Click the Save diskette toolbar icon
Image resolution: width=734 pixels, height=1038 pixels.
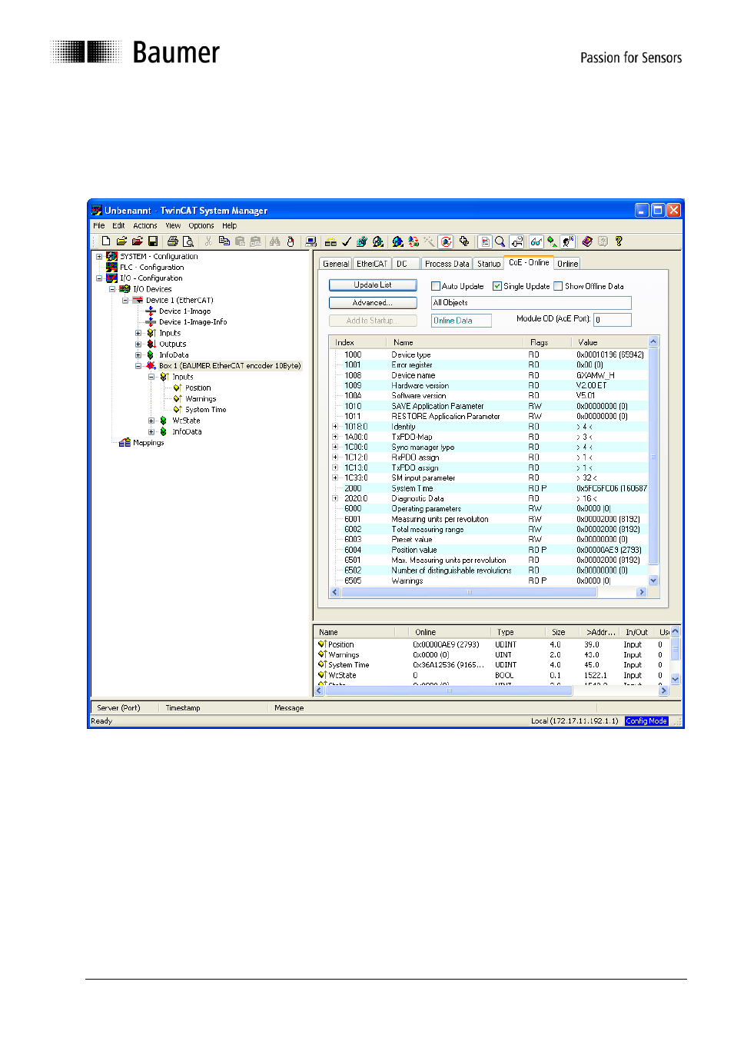pos(153,241)
